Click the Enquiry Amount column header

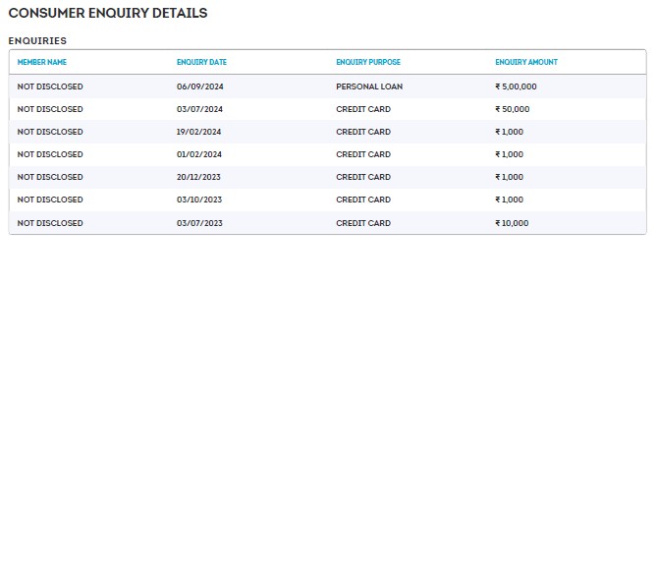[526, 63]
